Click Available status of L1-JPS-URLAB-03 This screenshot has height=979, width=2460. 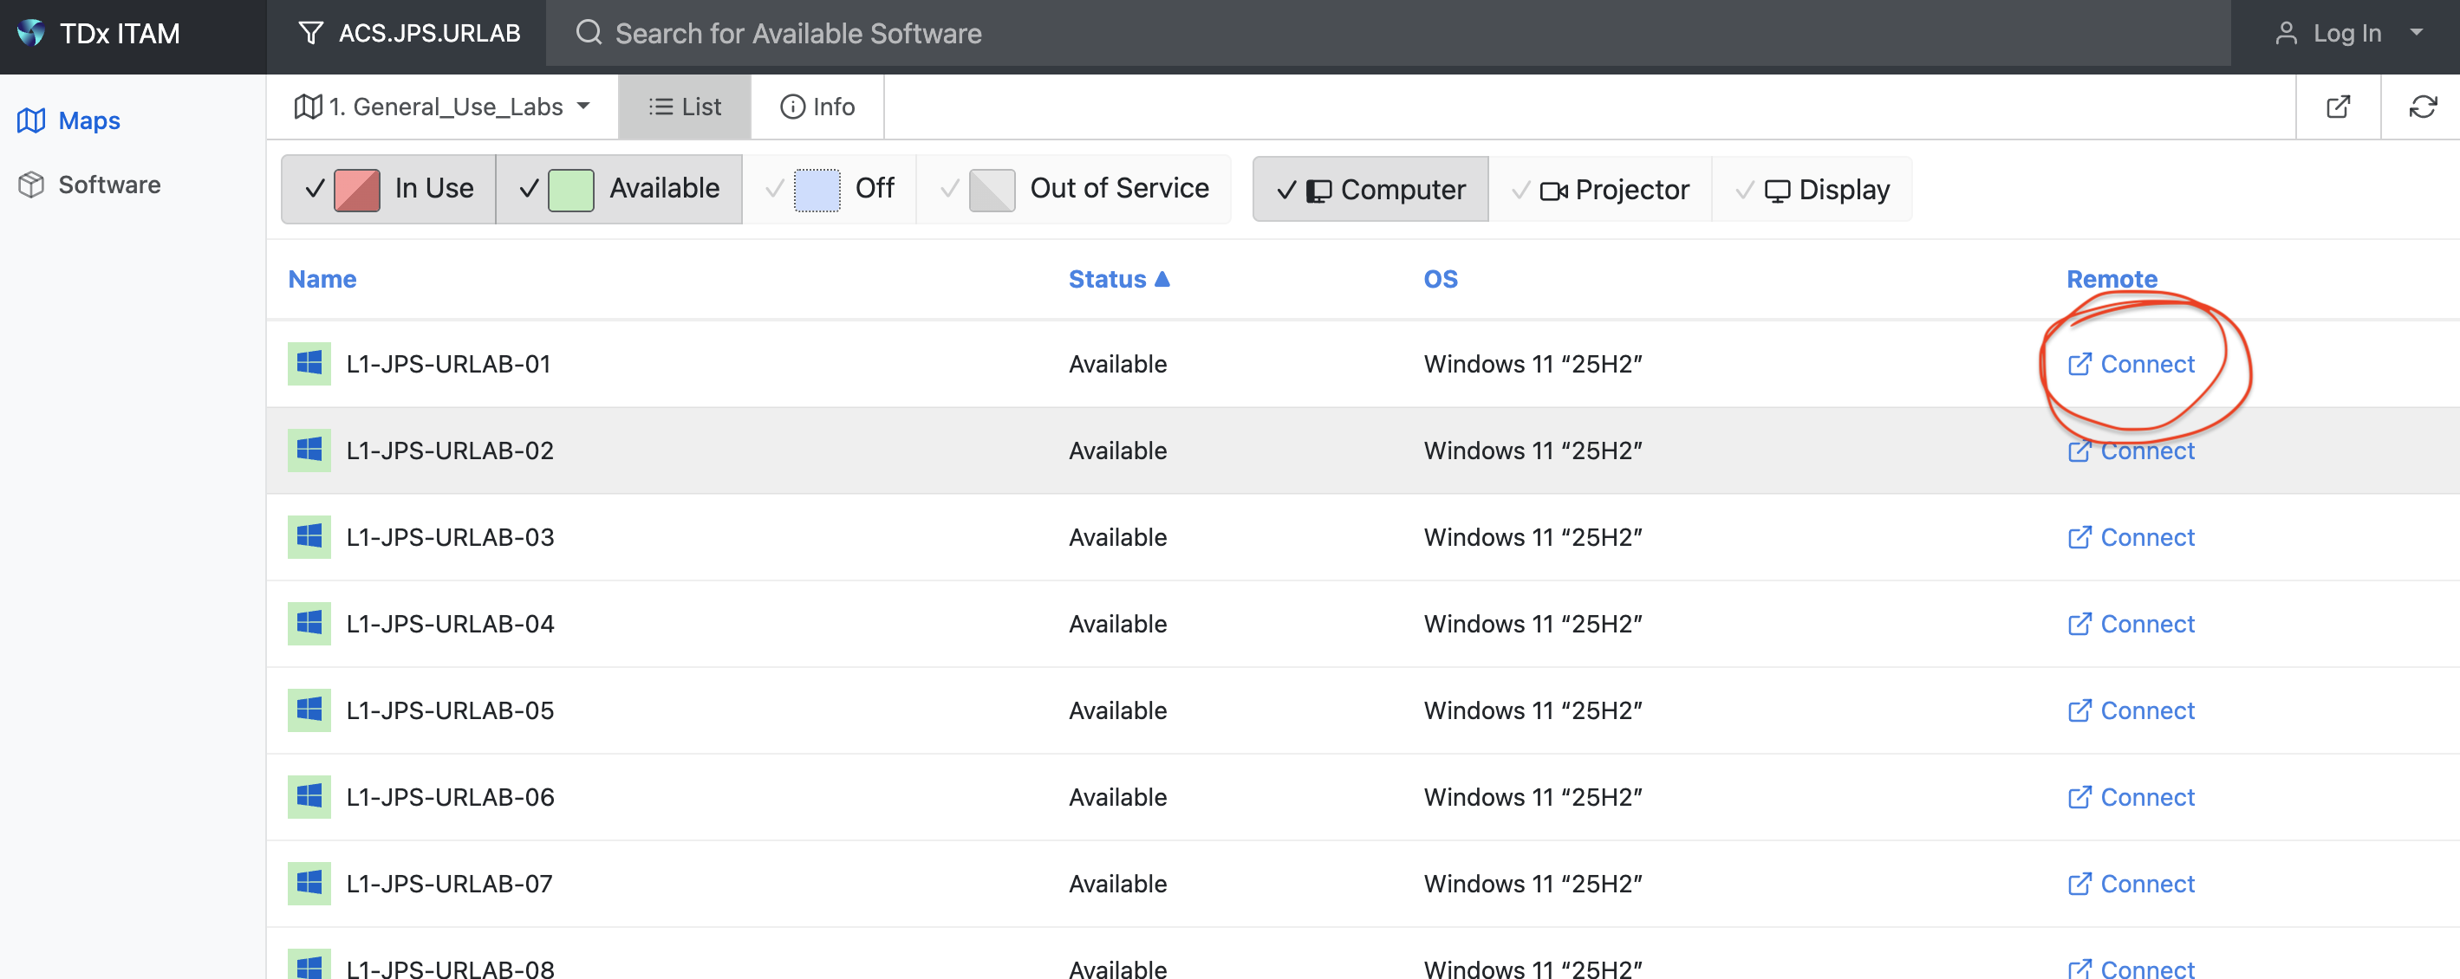point(1117,537)
